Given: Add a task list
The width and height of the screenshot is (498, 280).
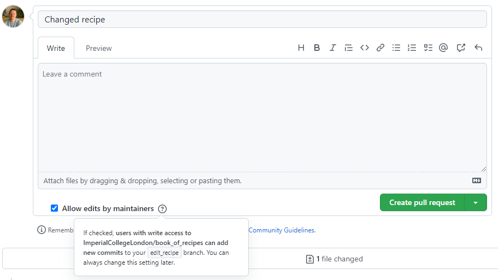Looking at the screenshot, I should click(x=428, y=48).
